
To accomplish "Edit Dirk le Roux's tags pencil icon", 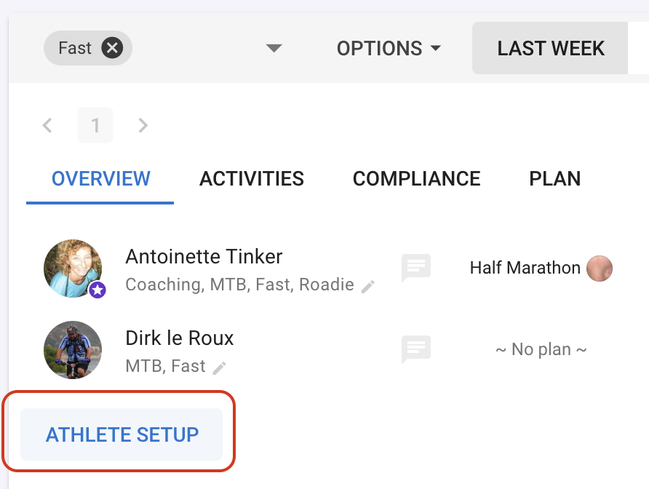I will (219, 367).
